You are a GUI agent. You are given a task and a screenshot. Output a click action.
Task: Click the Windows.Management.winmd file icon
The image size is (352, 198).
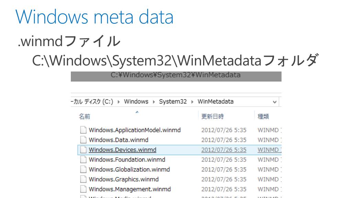[83, 189]
